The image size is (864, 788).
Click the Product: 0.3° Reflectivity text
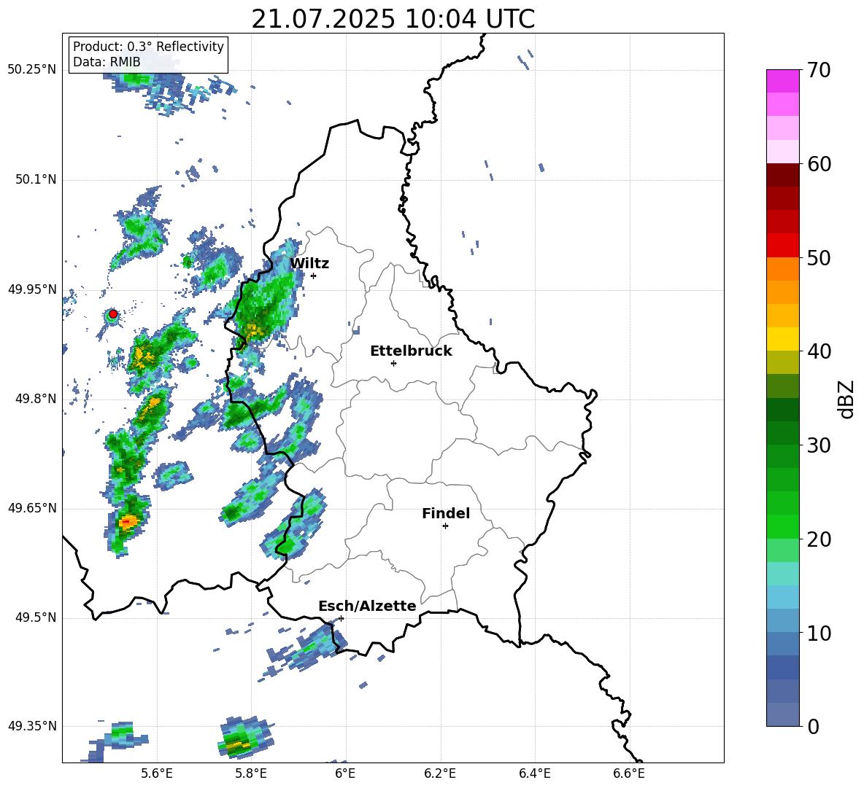pos(148,46)
